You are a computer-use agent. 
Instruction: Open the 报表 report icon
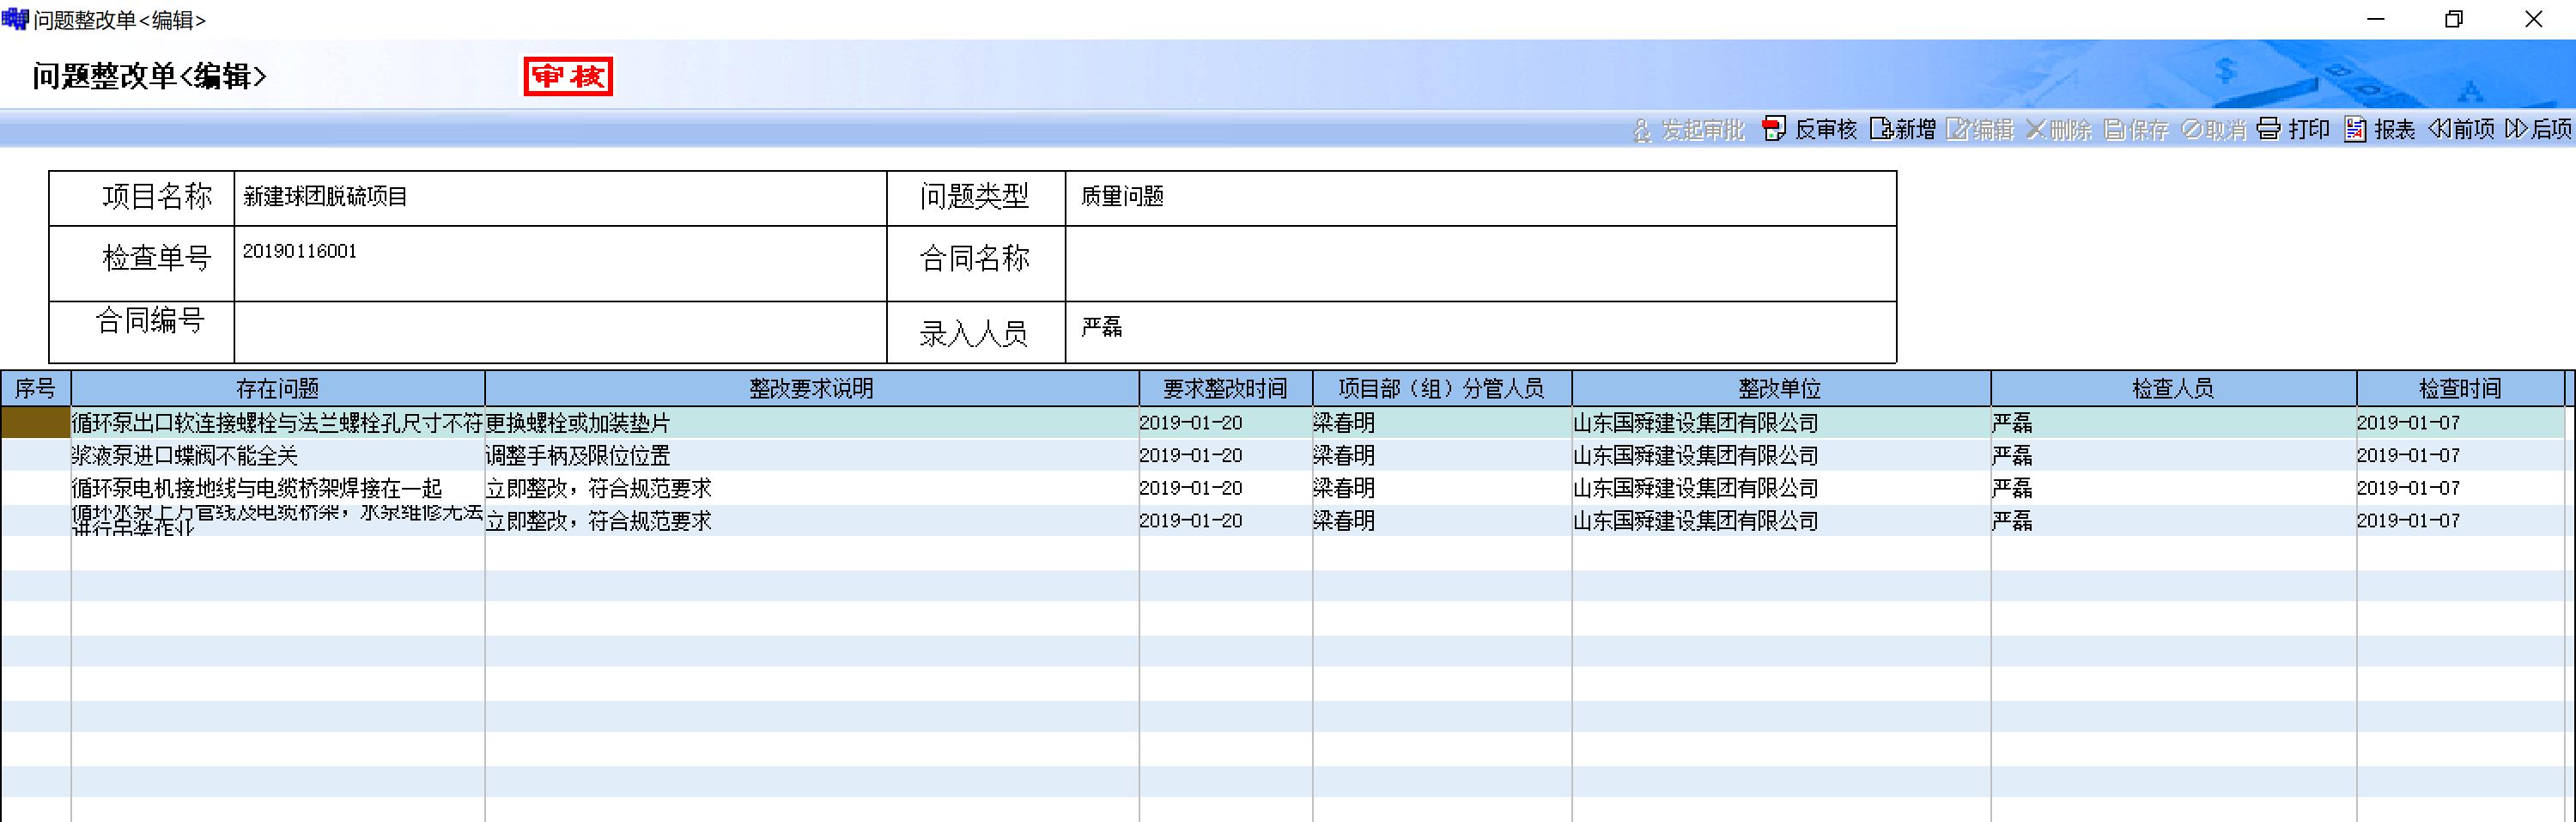pyautogui.click(x=2355, y=129)
